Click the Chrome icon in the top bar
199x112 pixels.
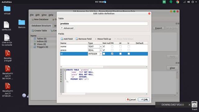178,2
